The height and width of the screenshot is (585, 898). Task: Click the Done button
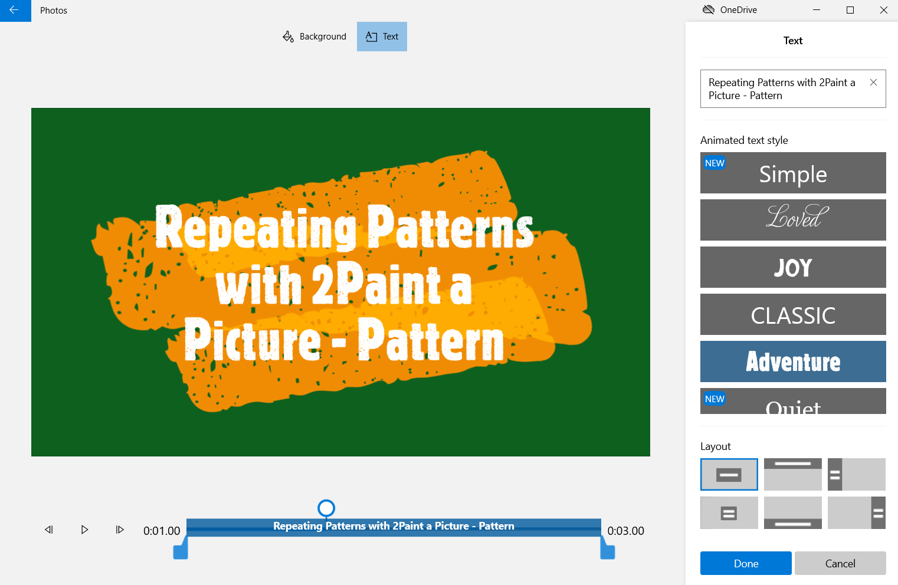click(x=746, y=563)
